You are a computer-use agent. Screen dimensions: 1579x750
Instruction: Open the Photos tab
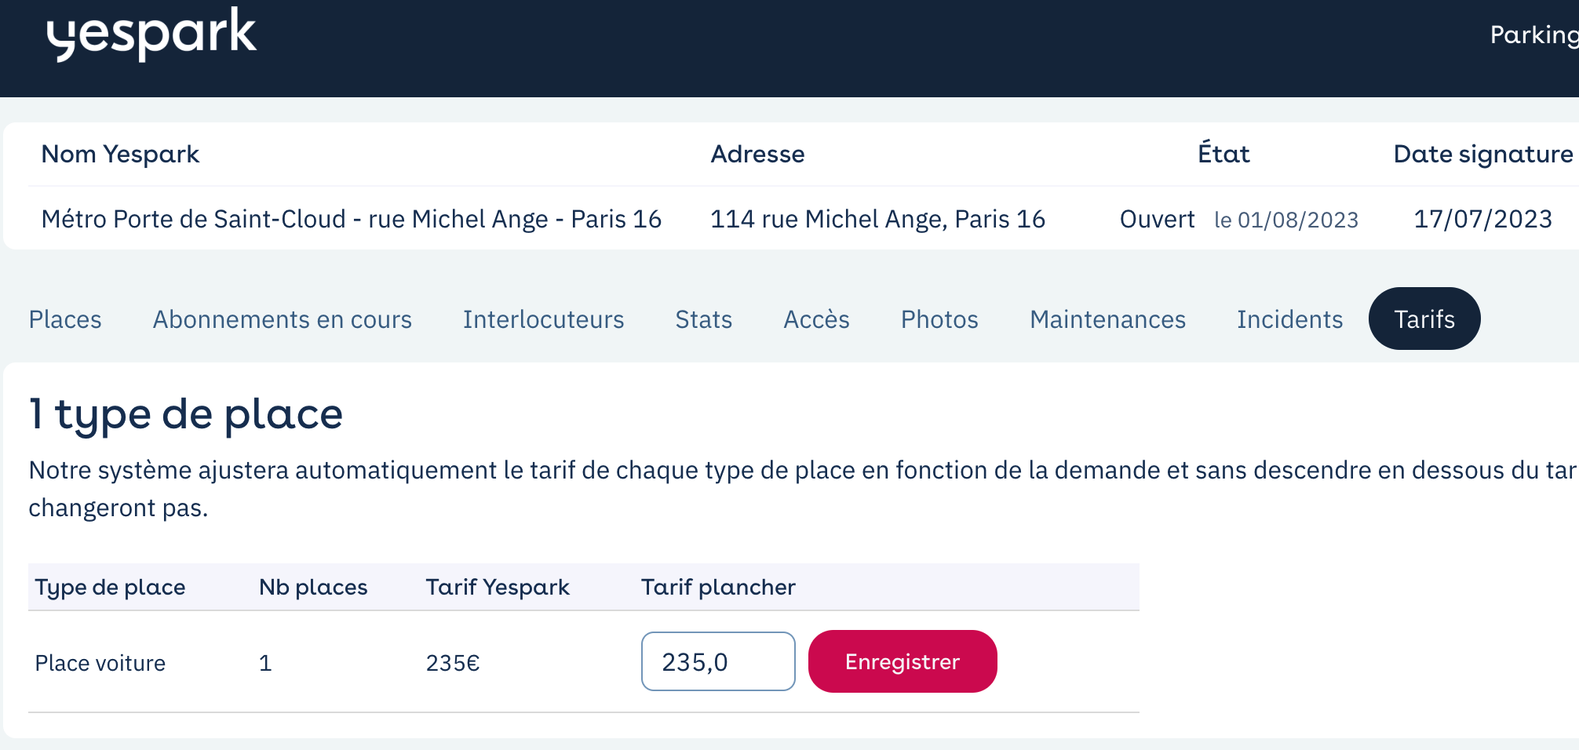(x=940, y=319)
